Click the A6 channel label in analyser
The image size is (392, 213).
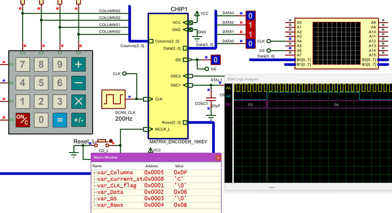(x=228, y=96)
